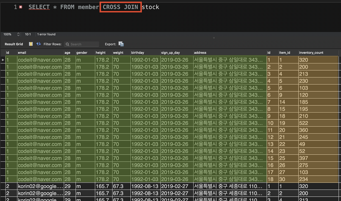The width and height of the screenshot is (341, 201).
Task: Click the word 'member' in the query
Action: pyautogui.click(x=88, y=7)
